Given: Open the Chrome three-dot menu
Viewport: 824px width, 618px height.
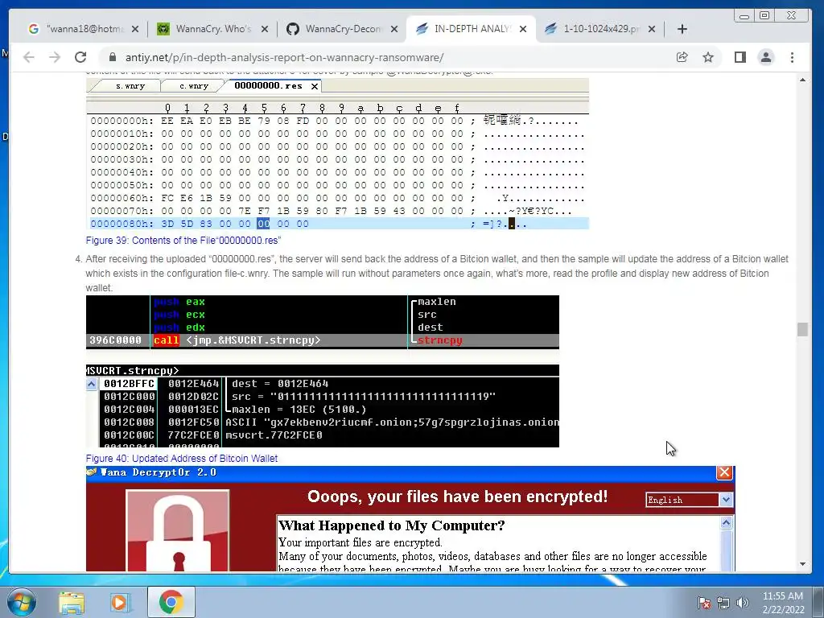Looking at the screenshot, I should [793, 57].
